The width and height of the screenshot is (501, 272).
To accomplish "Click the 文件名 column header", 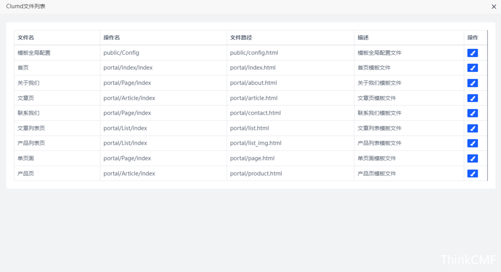I will 26,38.
